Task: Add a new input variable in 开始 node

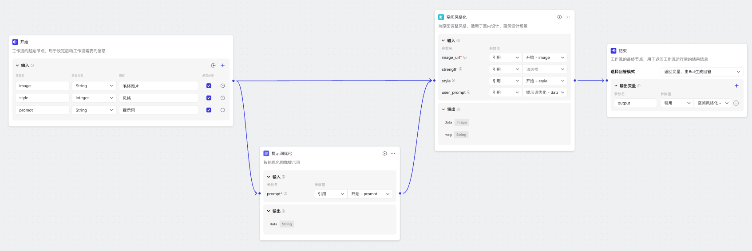Action: (223, 66)
